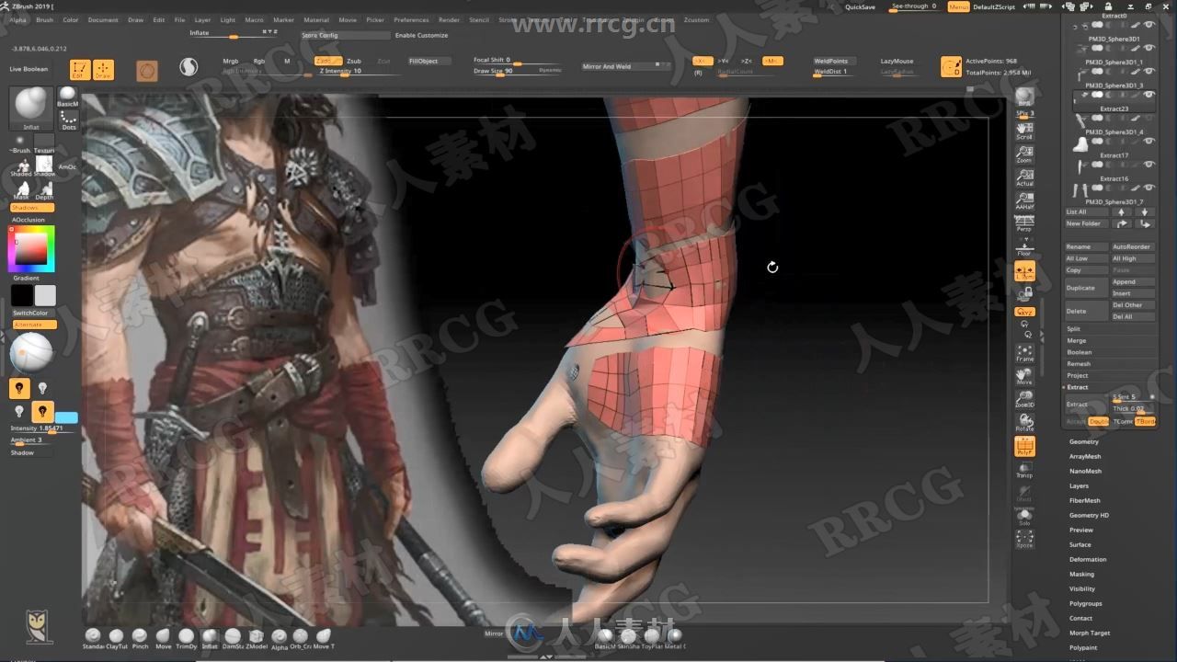The height and width of the screenshot is (662, 1177).
Task: Expand the Remesh section
Action: [1079, 363]
